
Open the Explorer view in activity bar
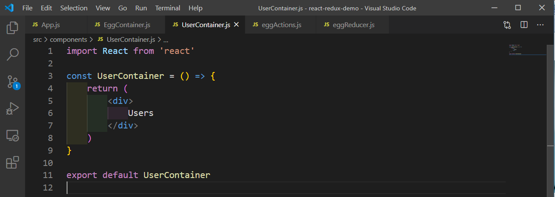[13, 28]
